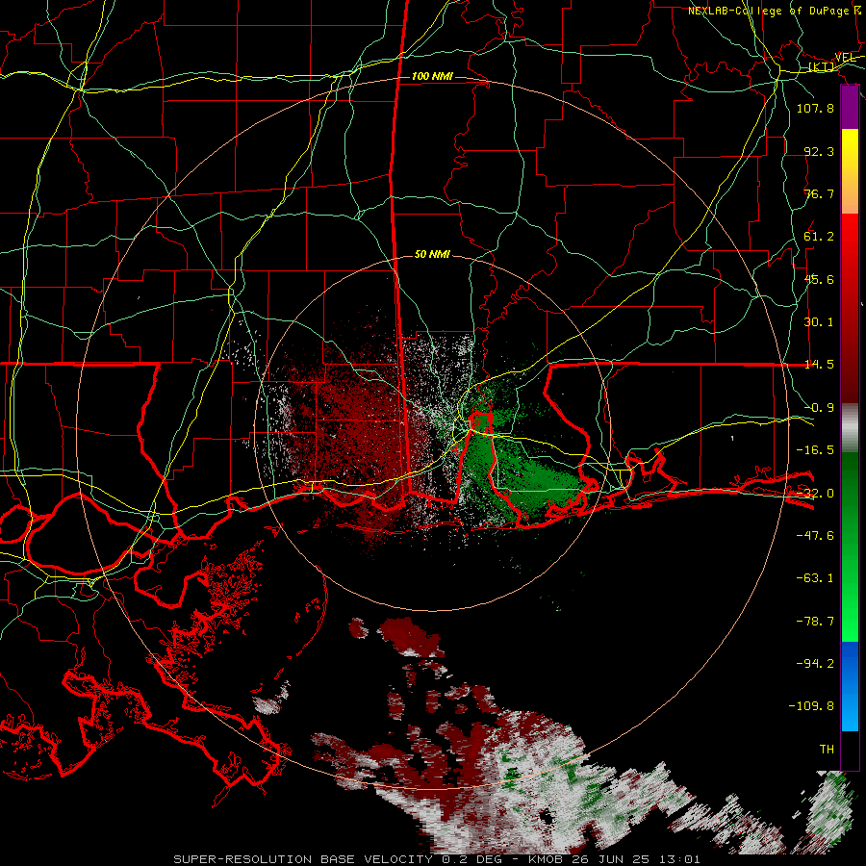Click the purple segment of the color bar
This screenshot has width=866, height=866.
click(x=850, y=108)
